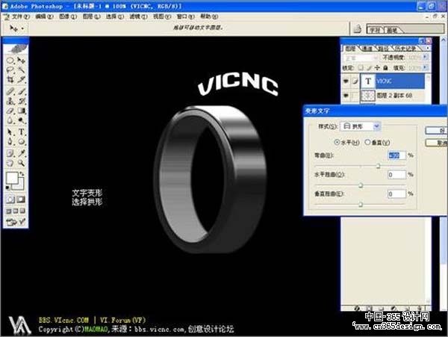The image size is (448, 337).
Task: Toggle lock image pixels brush icon
Action: 369,68
